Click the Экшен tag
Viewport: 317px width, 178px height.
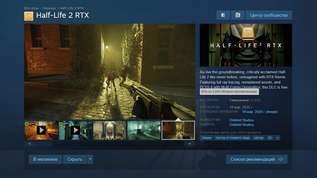point(206,138)
